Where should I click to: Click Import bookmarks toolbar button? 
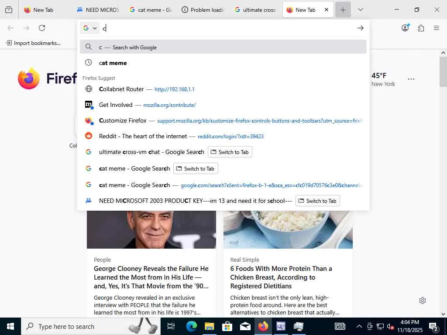[33, 43]
